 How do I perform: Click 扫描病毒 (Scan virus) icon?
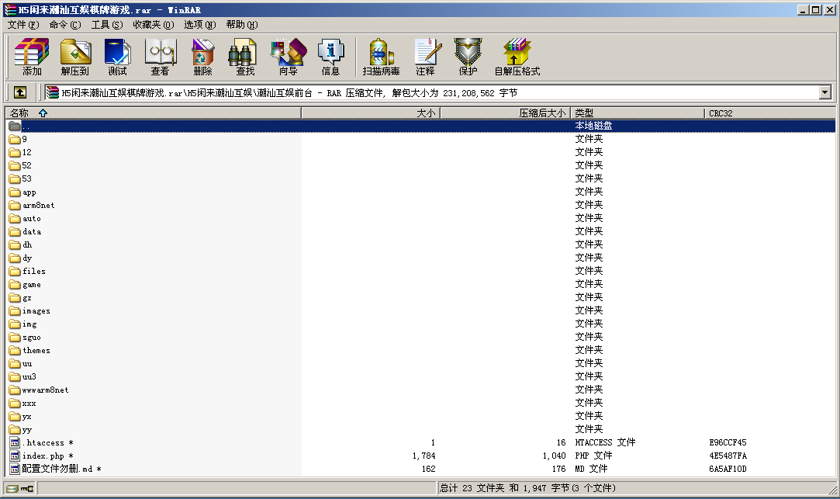pyautogui.click(x=381, y=57)
